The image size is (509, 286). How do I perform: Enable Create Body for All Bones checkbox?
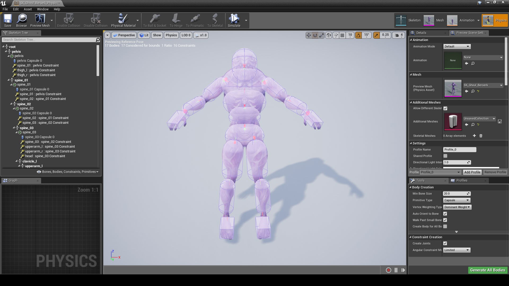(x=445, y=226)
